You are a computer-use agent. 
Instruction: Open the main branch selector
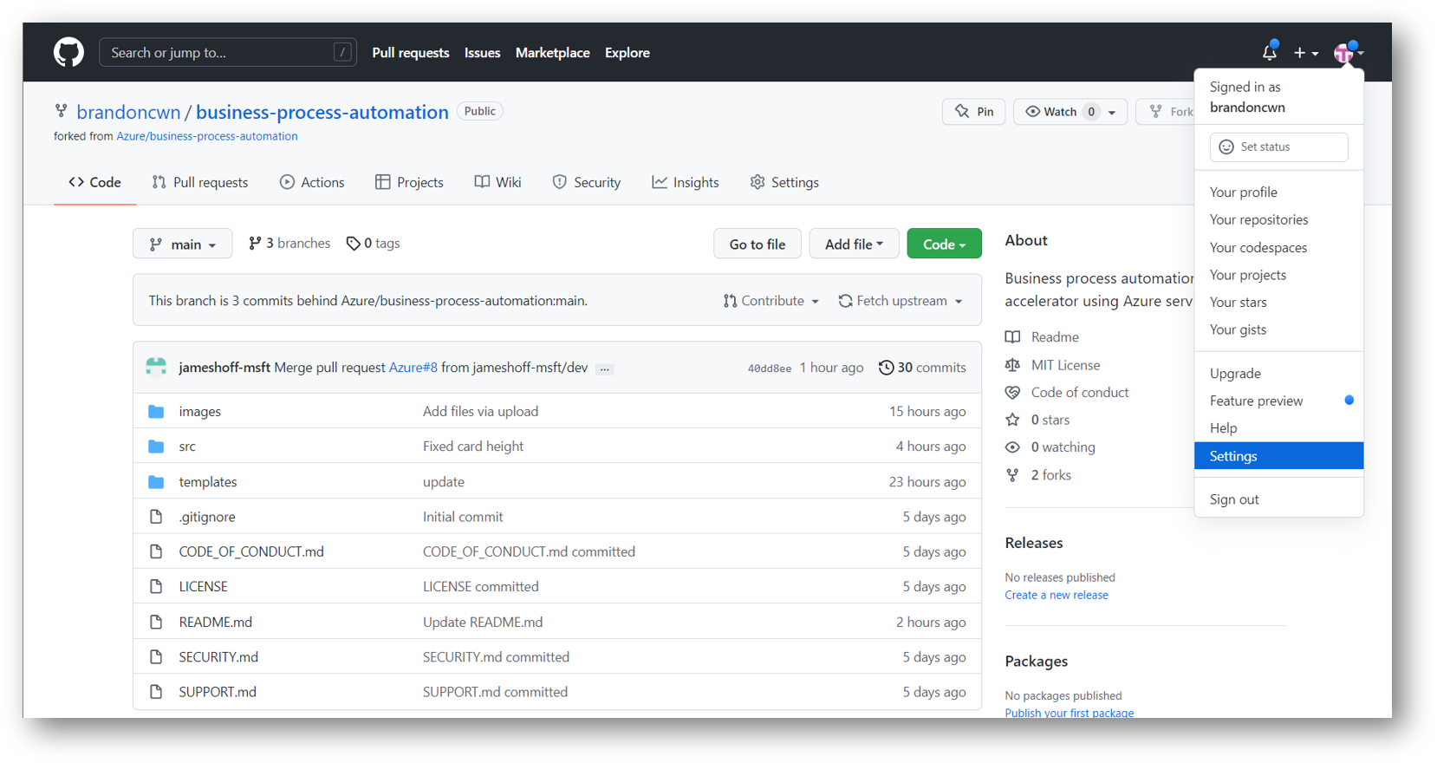182,245
